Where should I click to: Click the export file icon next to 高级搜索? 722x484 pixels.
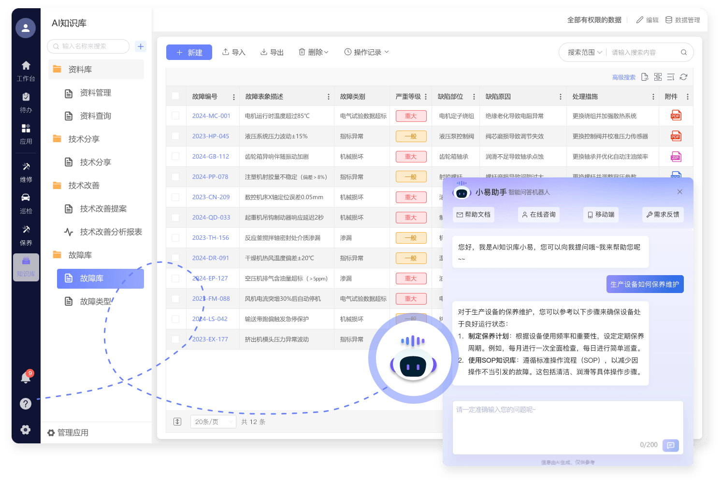point(645,77)
